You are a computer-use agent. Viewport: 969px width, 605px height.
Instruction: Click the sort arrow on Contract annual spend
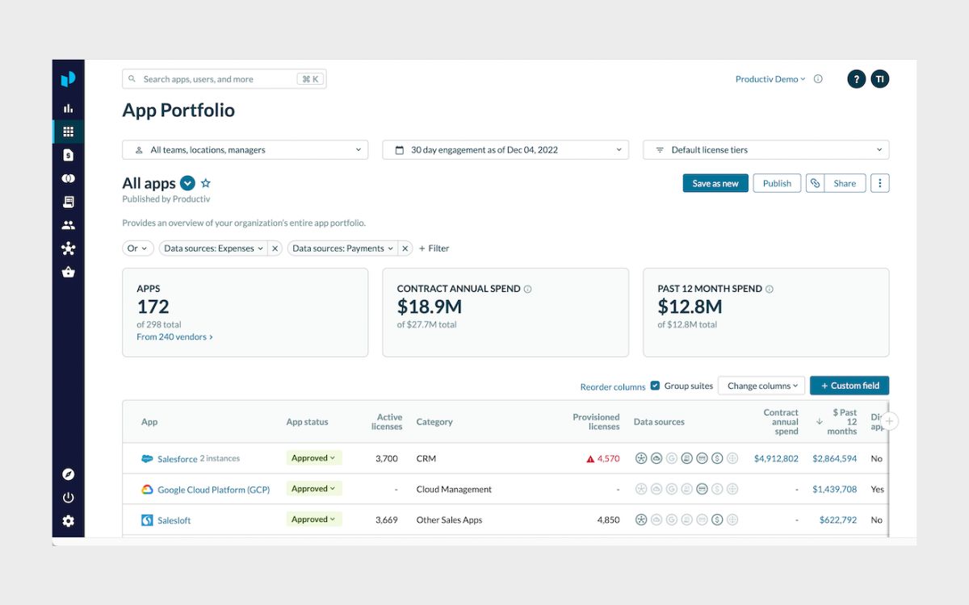(x=818, y=421)
